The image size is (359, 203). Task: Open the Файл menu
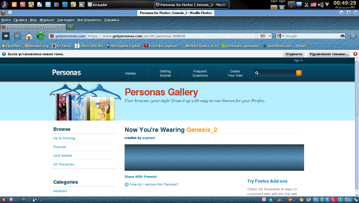6,20
